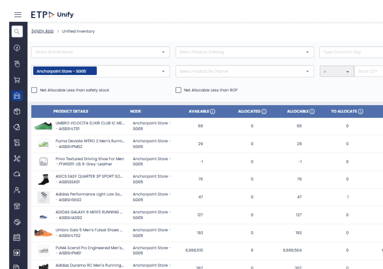Select the warehouse inventory sidebar icon
The width and height of the screenshot is (383, 269).
coord(17,96)
